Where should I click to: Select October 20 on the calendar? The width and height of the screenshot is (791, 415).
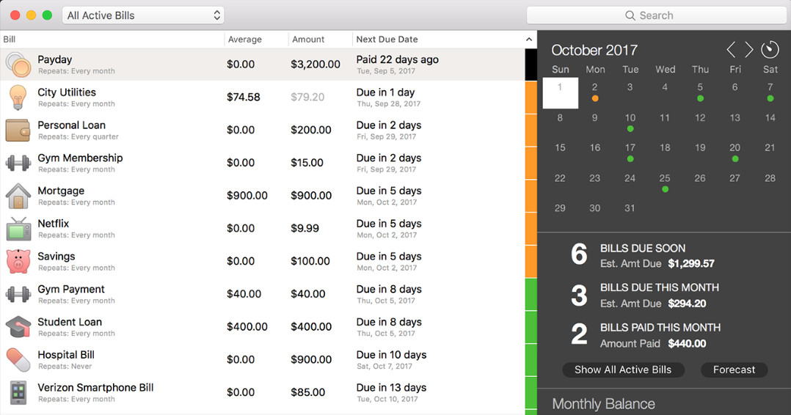[x=735, y=152]
